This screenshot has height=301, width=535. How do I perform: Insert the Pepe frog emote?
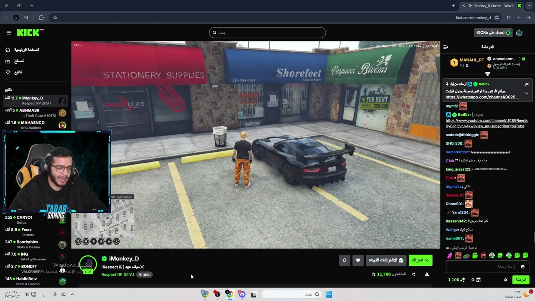click(x=466, y=255)
